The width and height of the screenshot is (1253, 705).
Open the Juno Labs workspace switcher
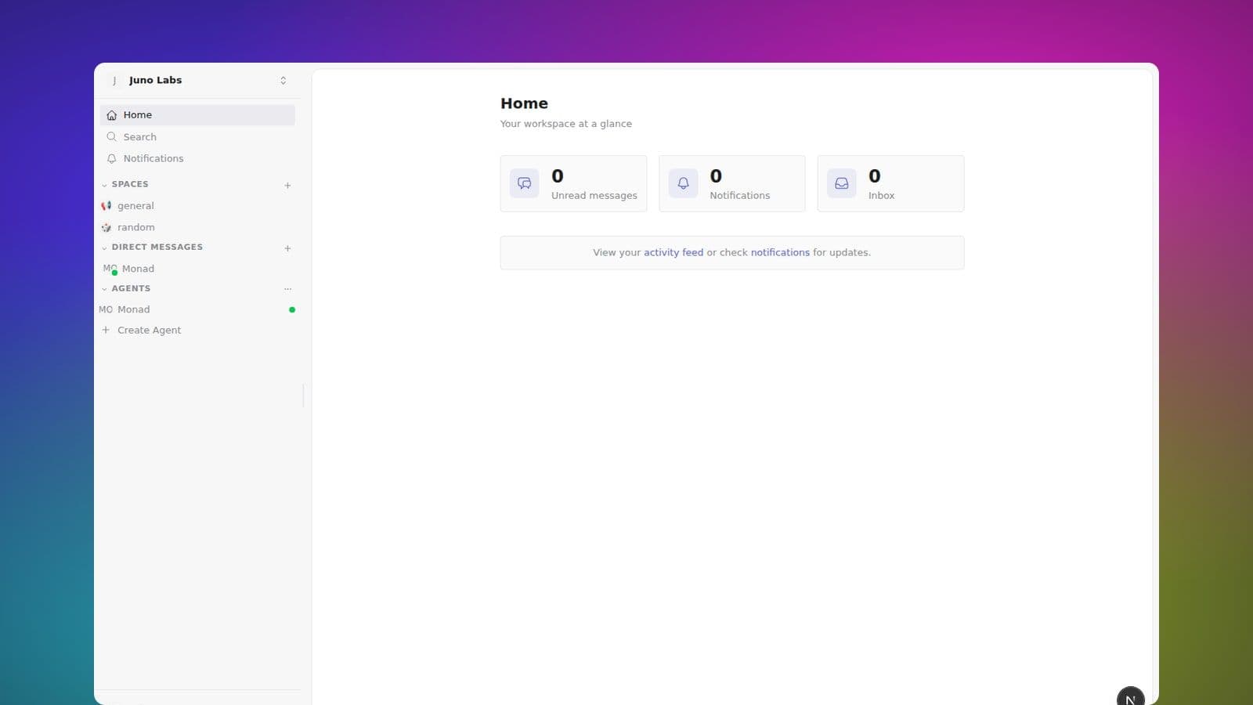[x=197, y=80]
